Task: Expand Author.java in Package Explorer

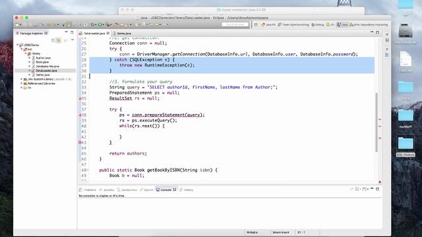Action: coord(30,58)
